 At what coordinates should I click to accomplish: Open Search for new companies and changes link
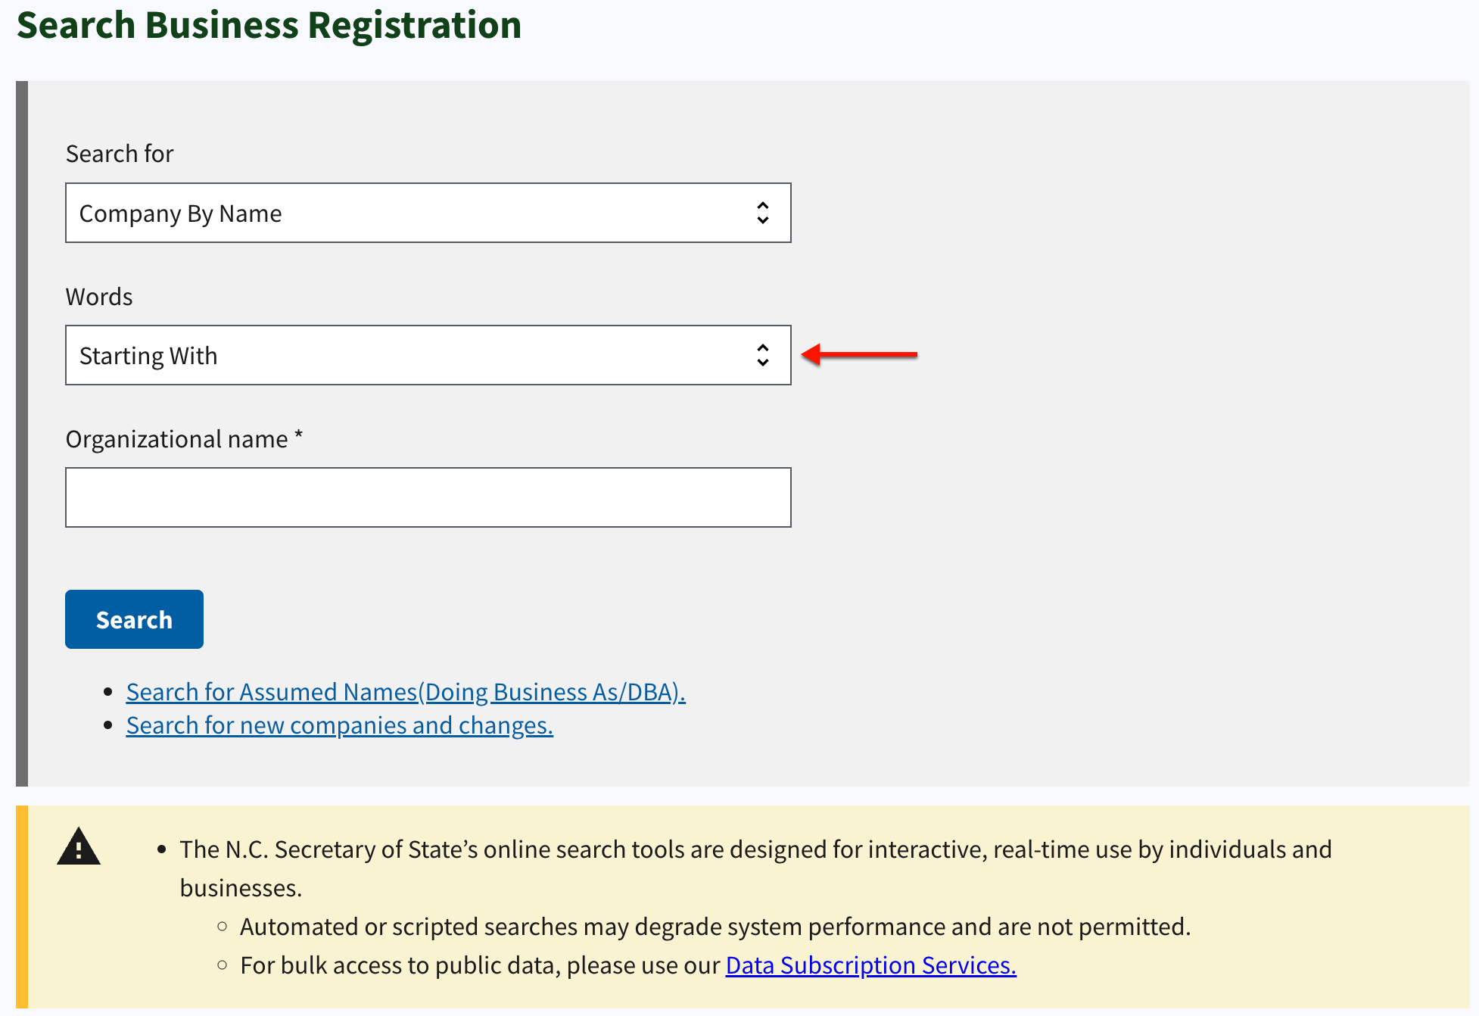[340, 725]
